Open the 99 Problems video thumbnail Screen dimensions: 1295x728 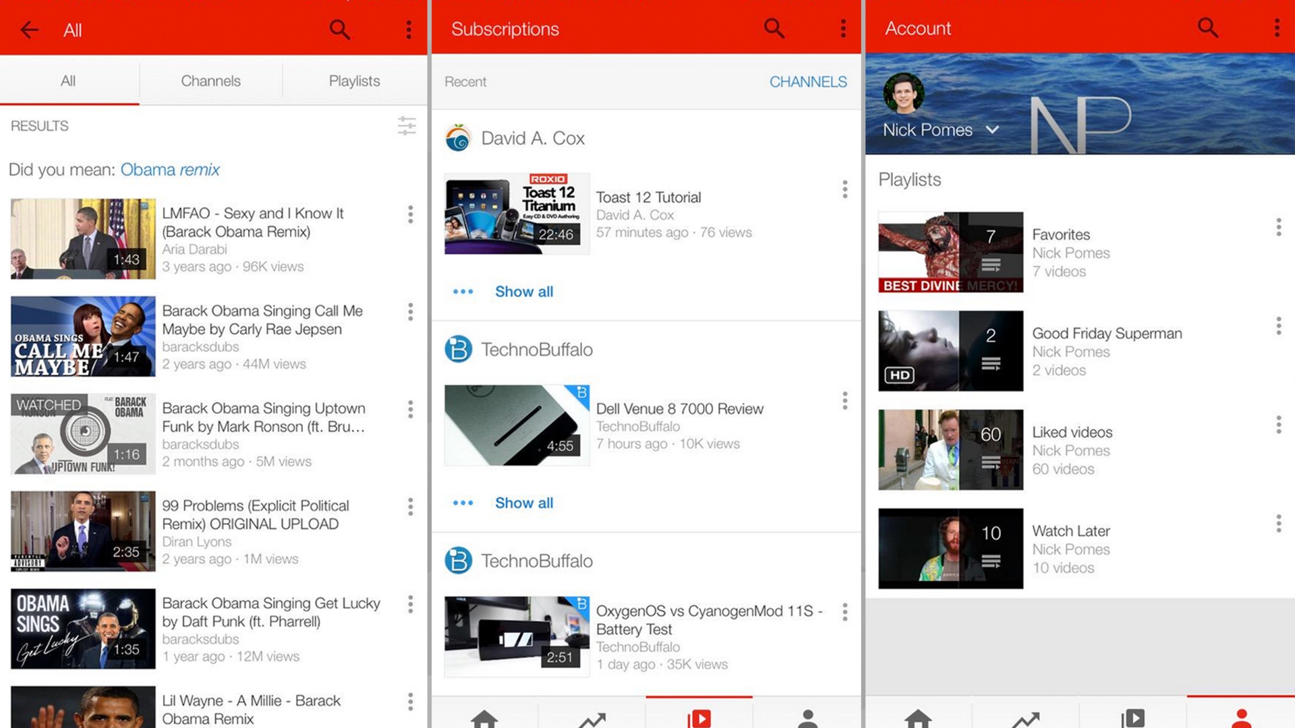(83, 531)
